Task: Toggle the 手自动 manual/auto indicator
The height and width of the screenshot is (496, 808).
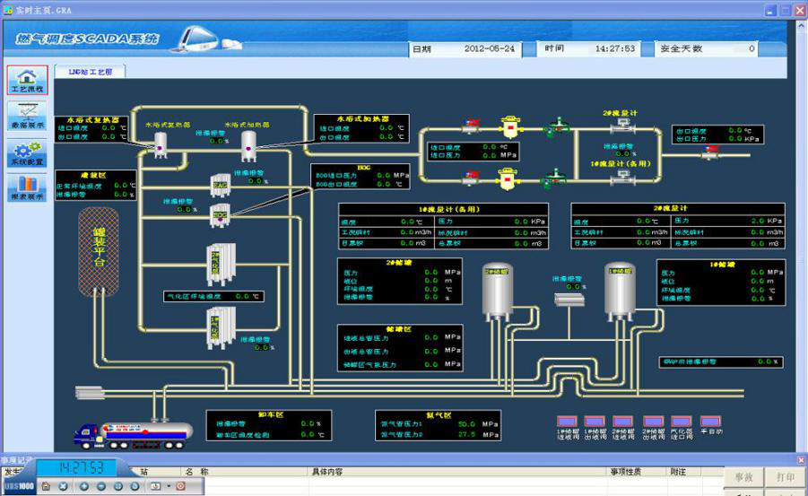Action: pos(710,421)
